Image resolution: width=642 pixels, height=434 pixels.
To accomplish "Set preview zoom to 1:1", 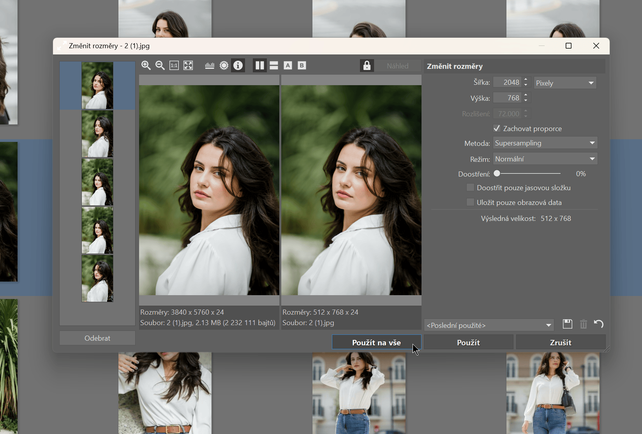I will click(174, 65).
